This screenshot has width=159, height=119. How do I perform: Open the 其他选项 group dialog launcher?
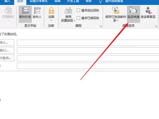coord(156,26)
